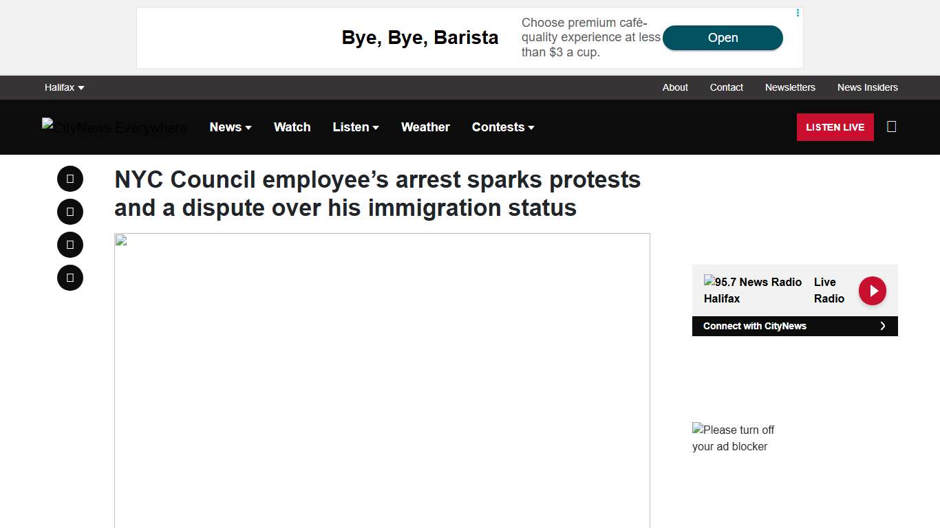Viewport: 940px width, 528px height.
Task: Go to the Watch section
Action: click(292, 127)
